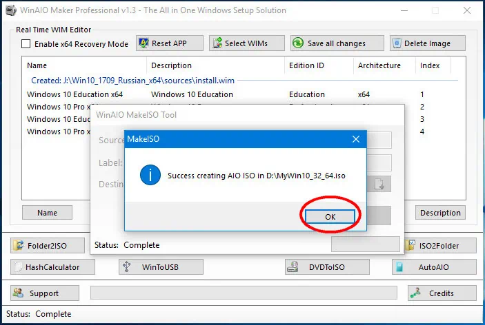The height and width of the screenshot is (325, 485).
Task: Click the Credits icon
Action: [x=415, y=293]
